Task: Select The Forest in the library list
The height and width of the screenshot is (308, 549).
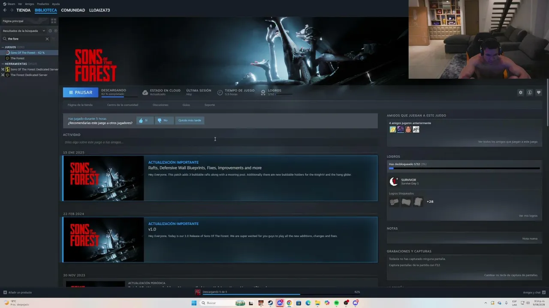Action: (18, 58)
